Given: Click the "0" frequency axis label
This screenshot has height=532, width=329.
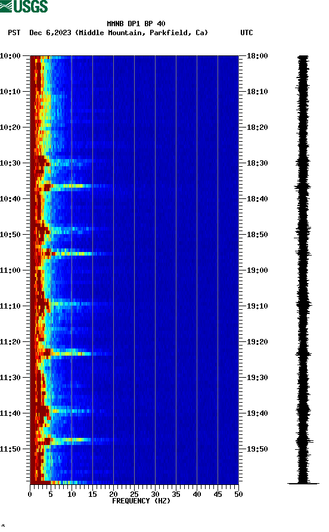Looking at the screenshot, I should point(30,494).
